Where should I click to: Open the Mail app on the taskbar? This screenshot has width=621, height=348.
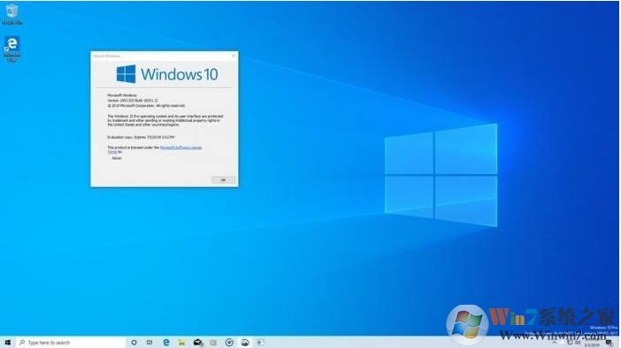[198, 343]
